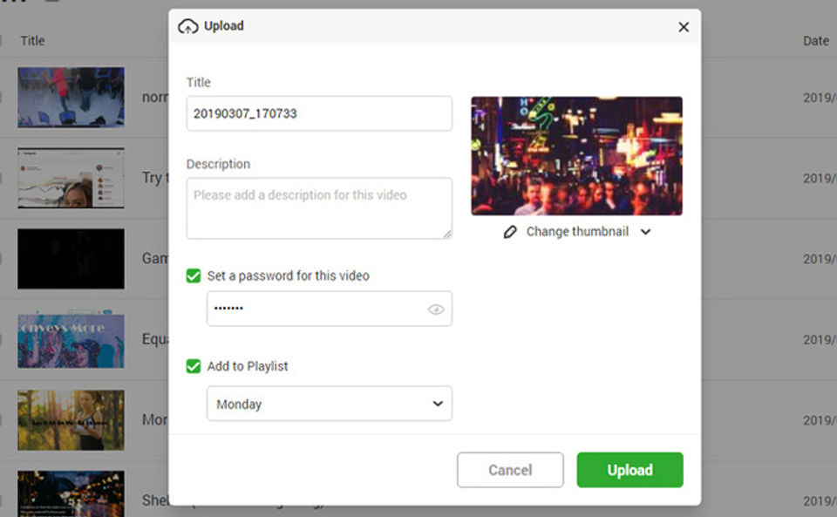Close the Upload dialog
Viewport: 837px width, 517px height.
[x=684, y=27]
